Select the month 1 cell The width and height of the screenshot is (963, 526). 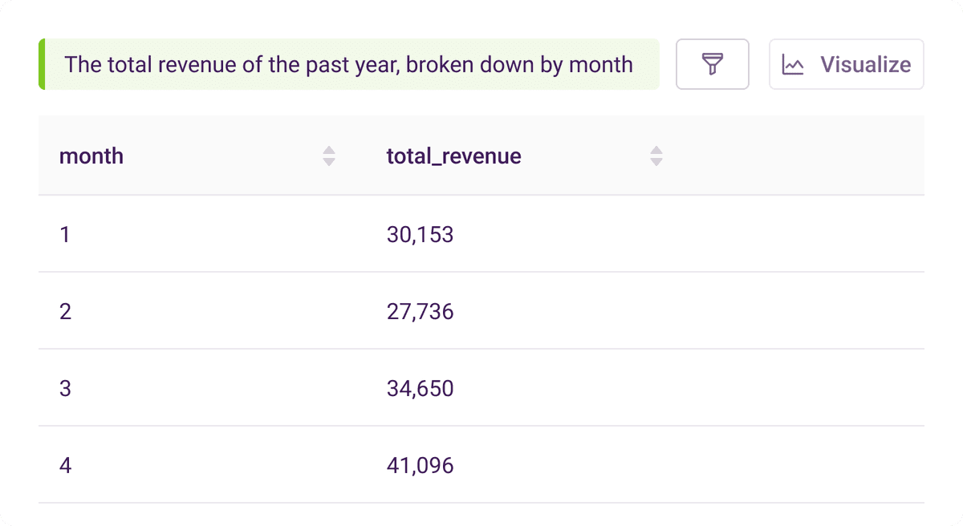65,234
